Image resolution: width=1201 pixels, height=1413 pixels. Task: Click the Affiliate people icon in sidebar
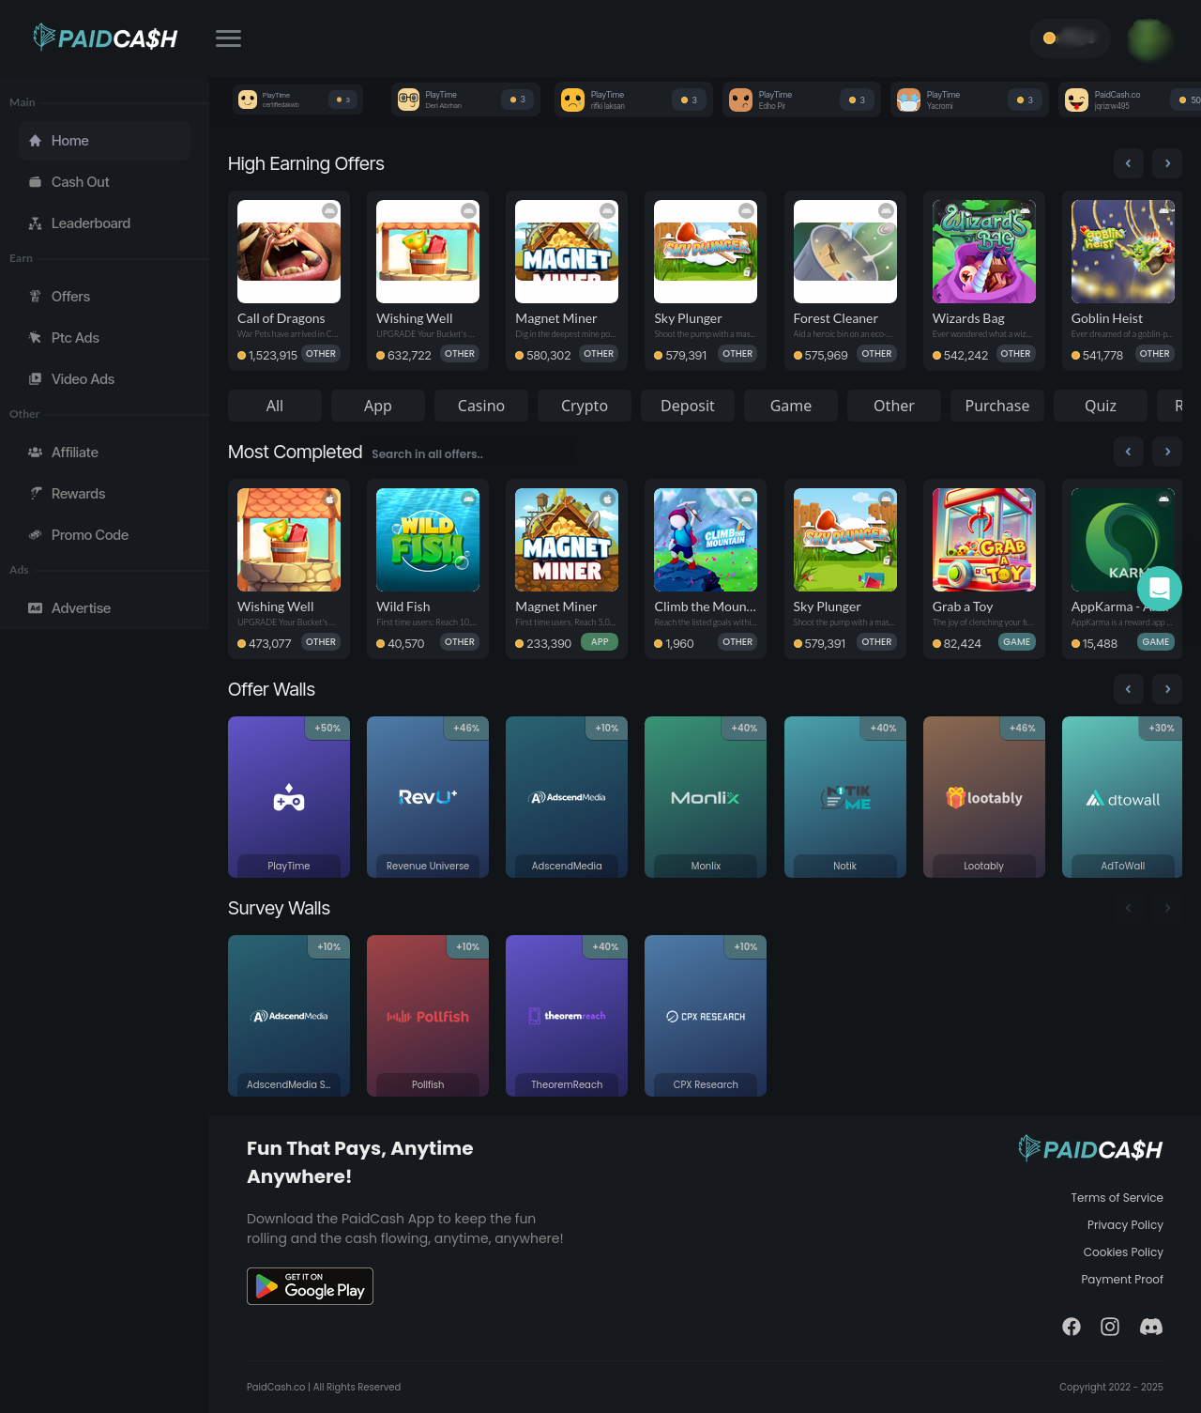pyautogui.click(x=35, y=453)
